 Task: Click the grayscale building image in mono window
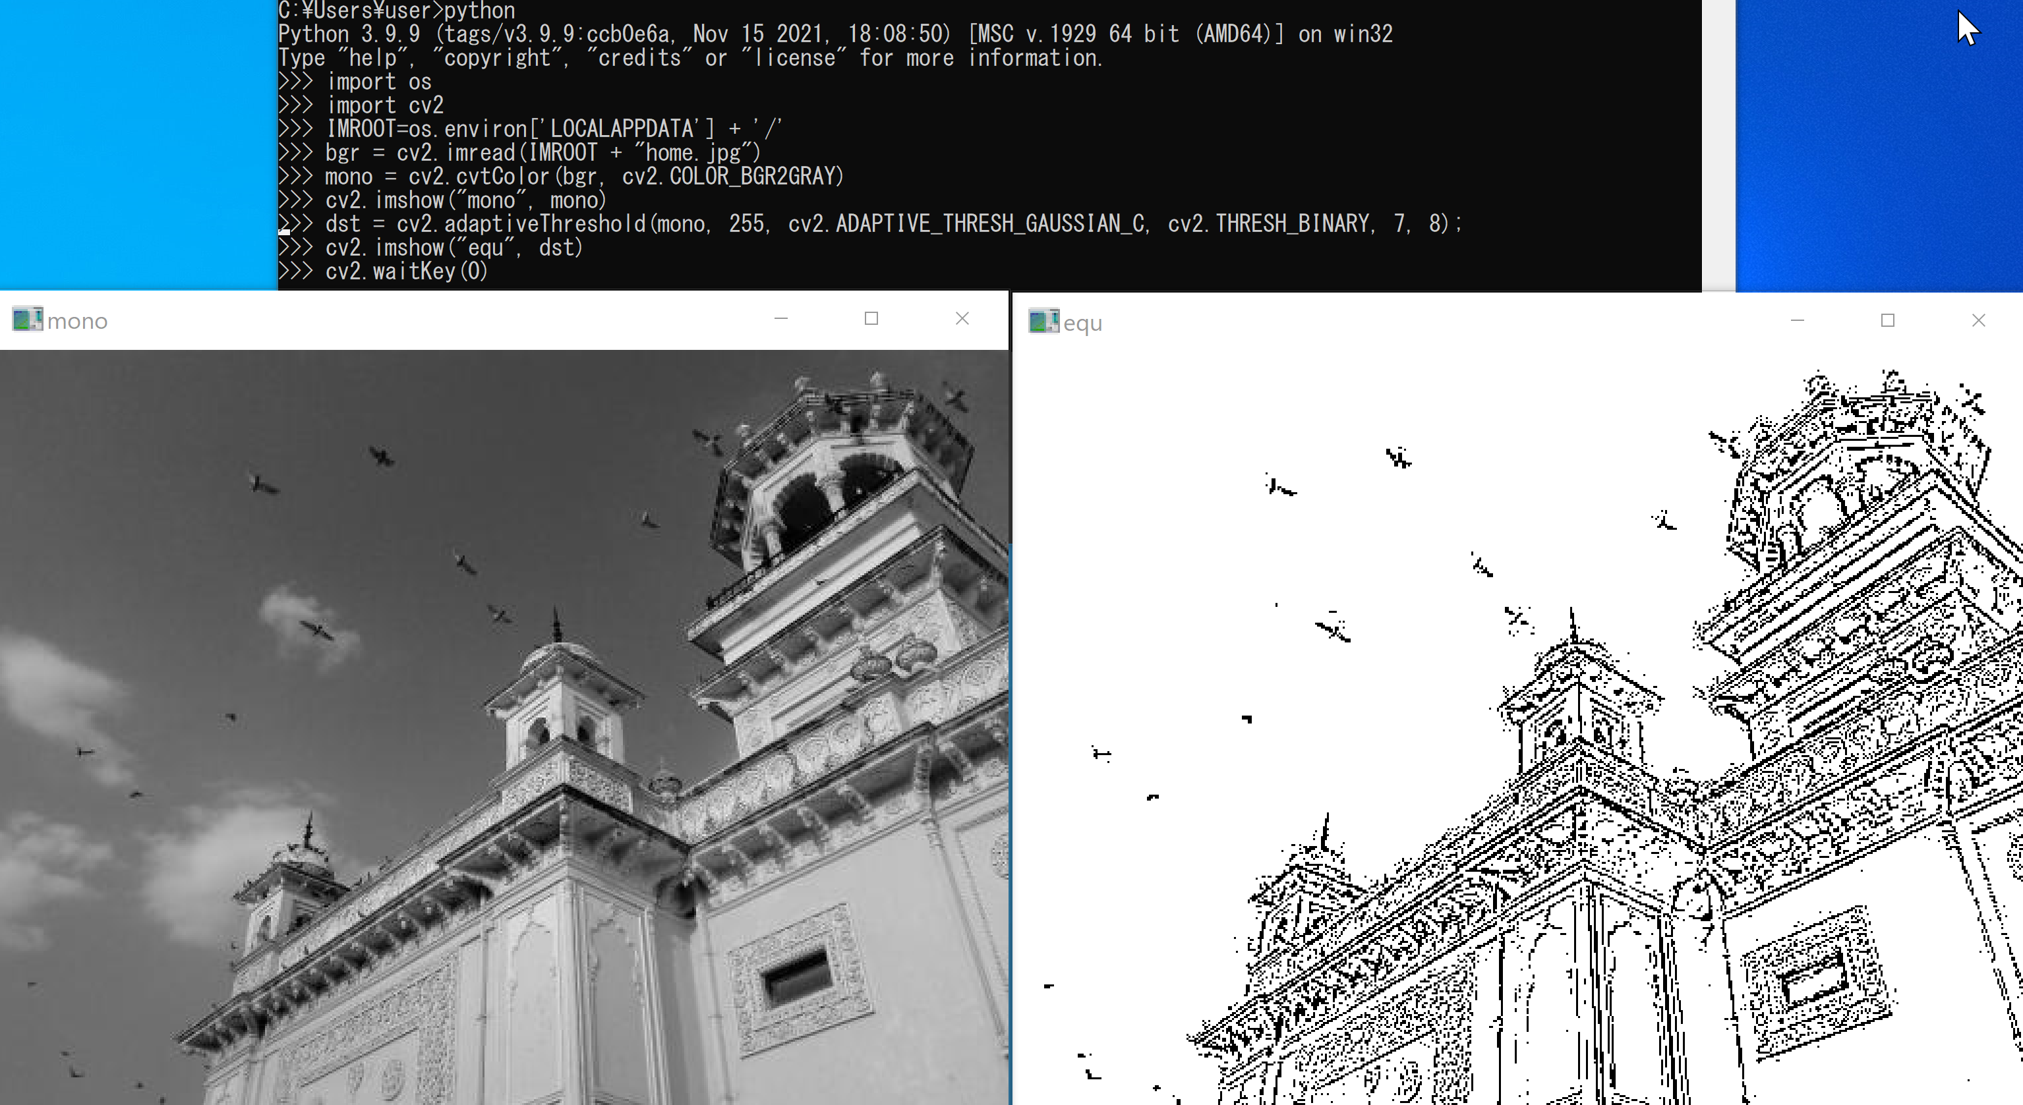coord(504,727)
